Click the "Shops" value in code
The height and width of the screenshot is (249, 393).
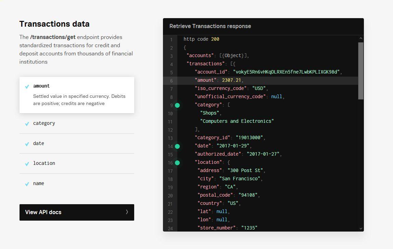pyautogui.click(x=211, y=113)
